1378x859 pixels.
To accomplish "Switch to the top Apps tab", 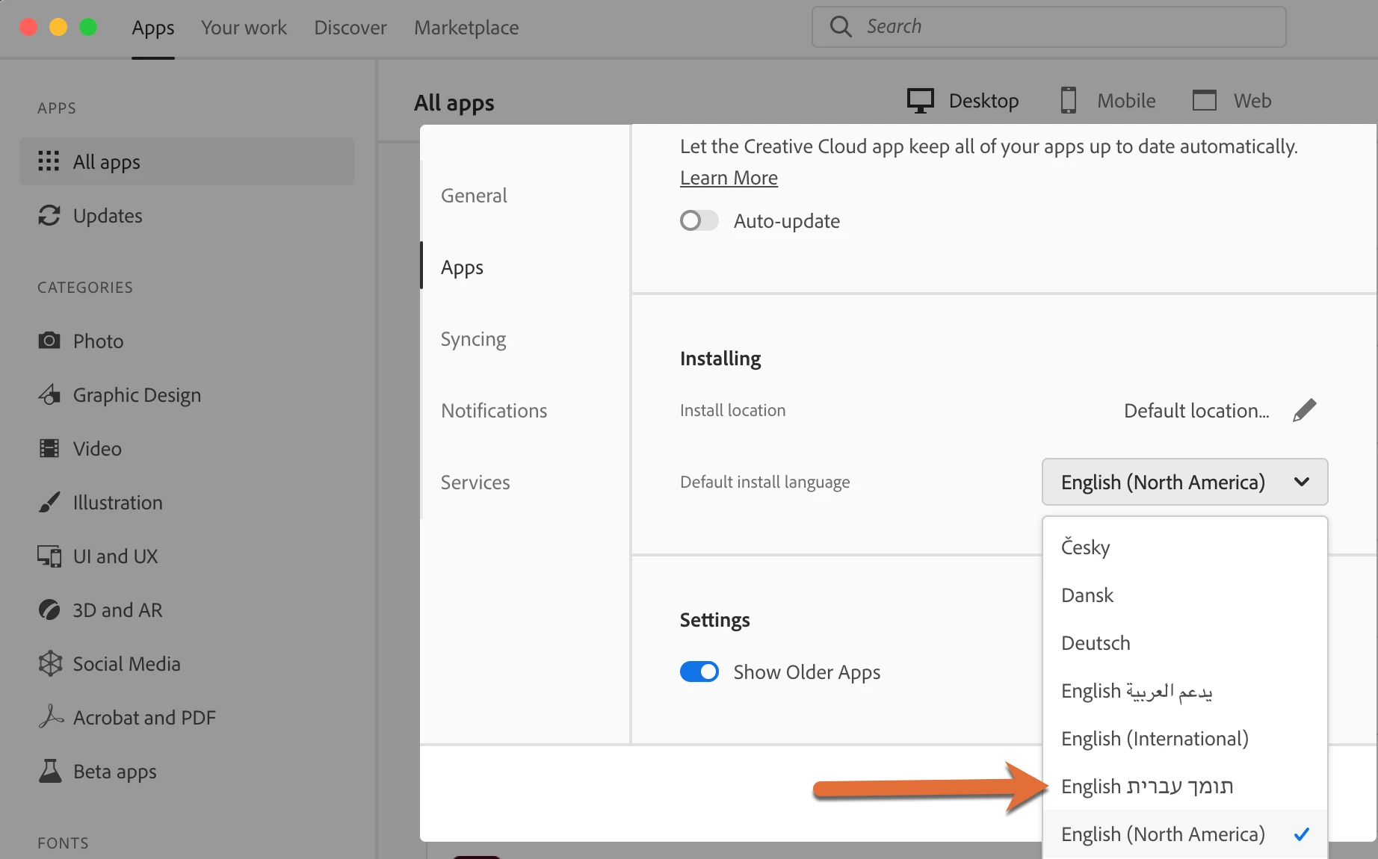I will point(153,28).
